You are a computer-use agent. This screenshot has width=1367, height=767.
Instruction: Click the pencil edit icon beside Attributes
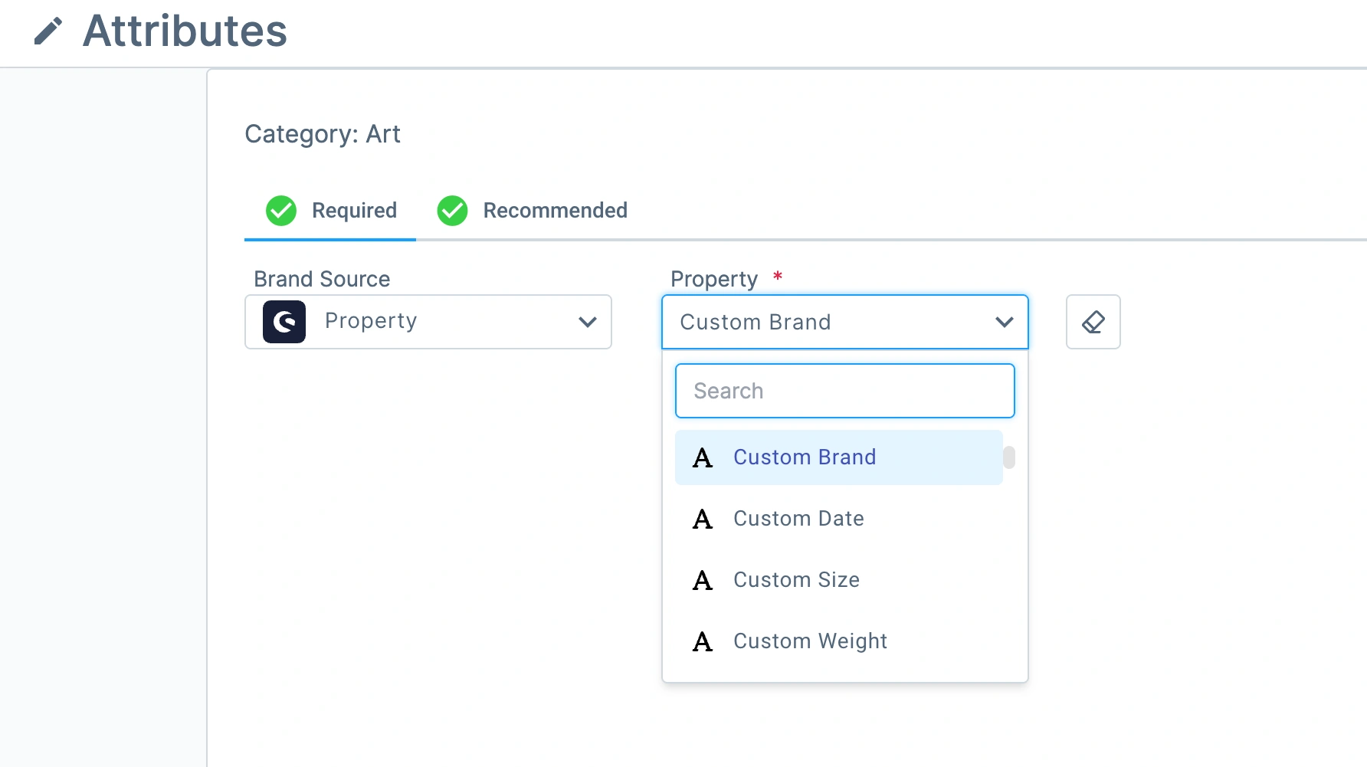pos(48,31)
